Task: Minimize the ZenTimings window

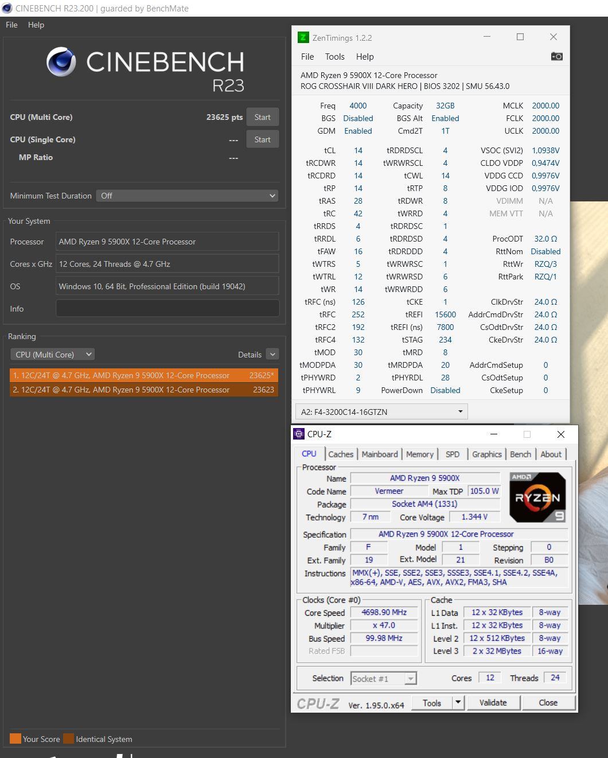Action: click(487, 37)
